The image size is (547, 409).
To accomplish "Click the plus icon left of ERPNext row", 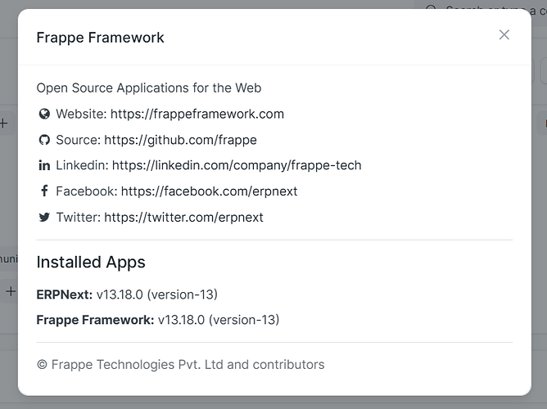I will [x=8, y=291].
